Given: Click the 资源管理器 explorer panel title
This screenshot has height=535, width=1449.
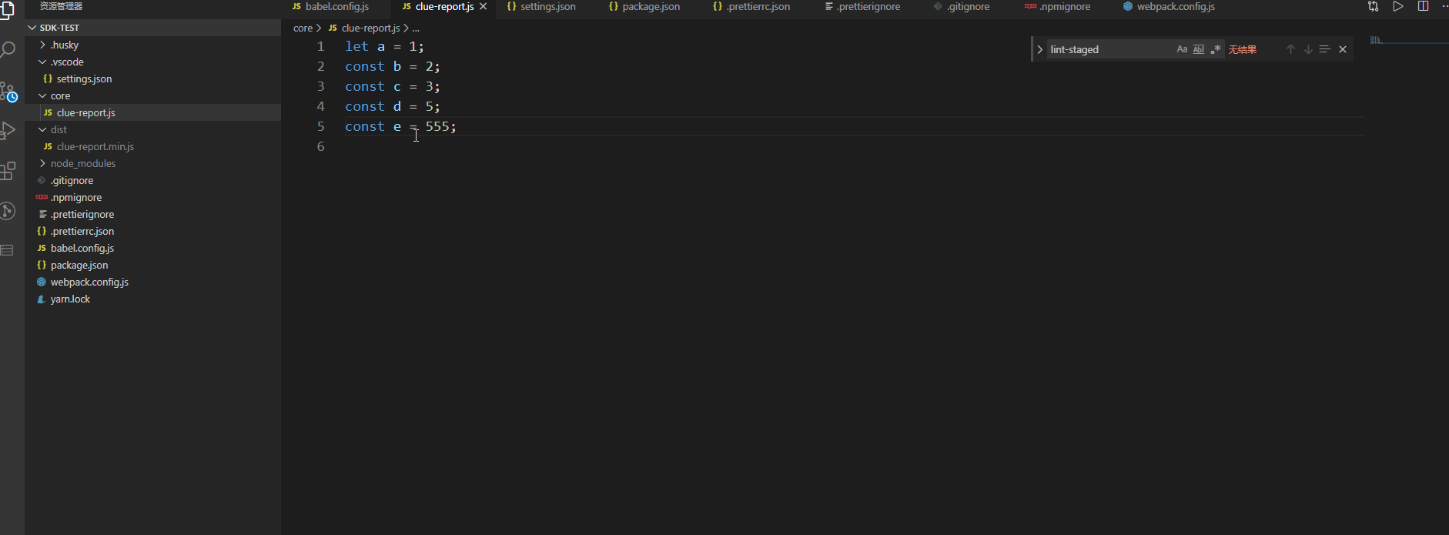Looking at the screenshot, I should tap(61, 6).
